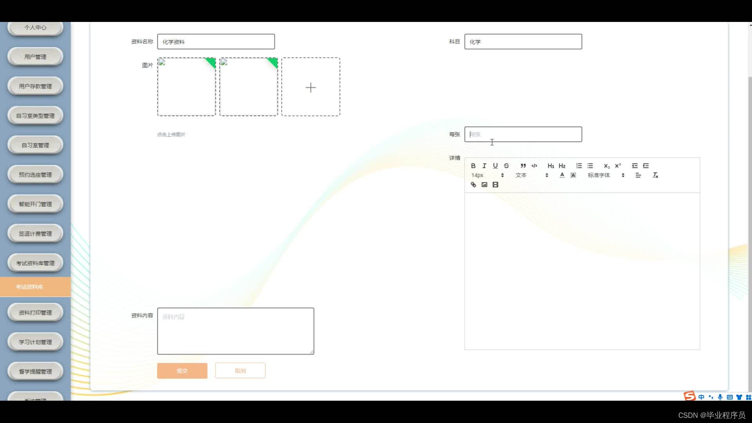Image resolution: width=752 pixels, height=423 pixels.
Task: Click the 资料名称 input field
Action: pos(216,42)
